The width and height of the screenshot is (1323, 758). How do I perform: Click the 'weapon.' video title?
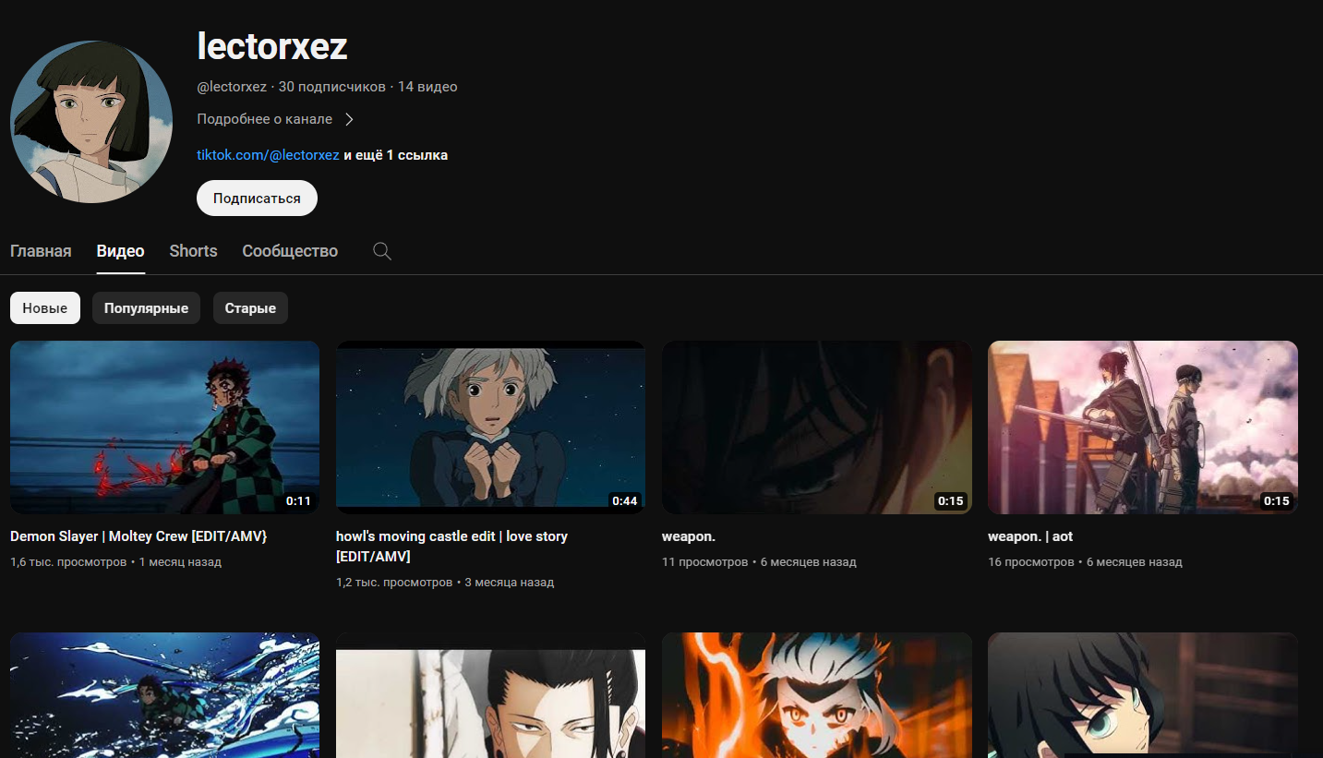point(689,536)
